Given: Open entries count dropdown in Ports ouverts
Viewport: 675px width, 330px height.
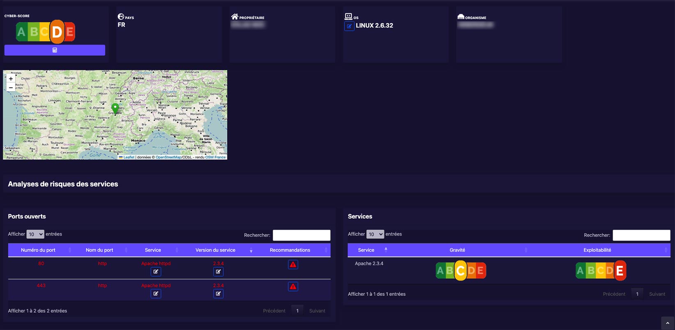Looking at the screenshot, I should [35, 234].
